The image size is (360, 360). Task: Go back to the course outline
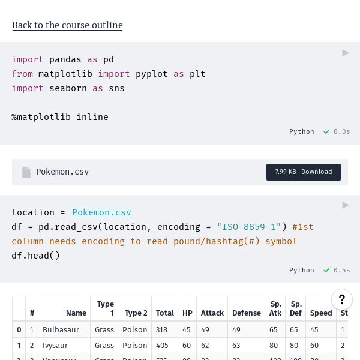click(67, 25)
